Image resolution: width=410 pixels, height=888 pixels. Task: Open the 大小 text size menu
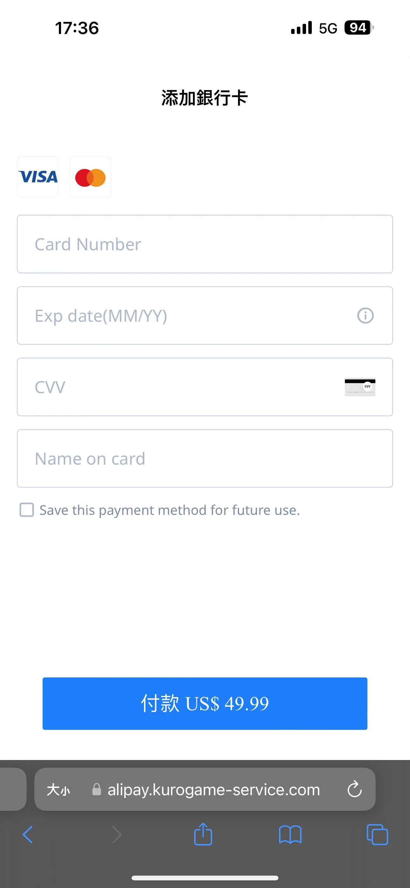(x=58, y=790)
